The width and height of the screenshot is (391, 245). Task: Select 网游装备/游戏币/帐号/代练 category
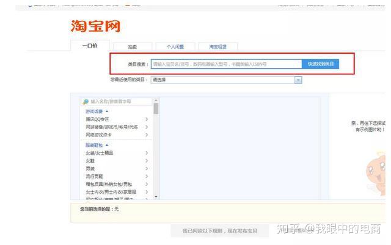pyautogui.click(x=112, y=127)
